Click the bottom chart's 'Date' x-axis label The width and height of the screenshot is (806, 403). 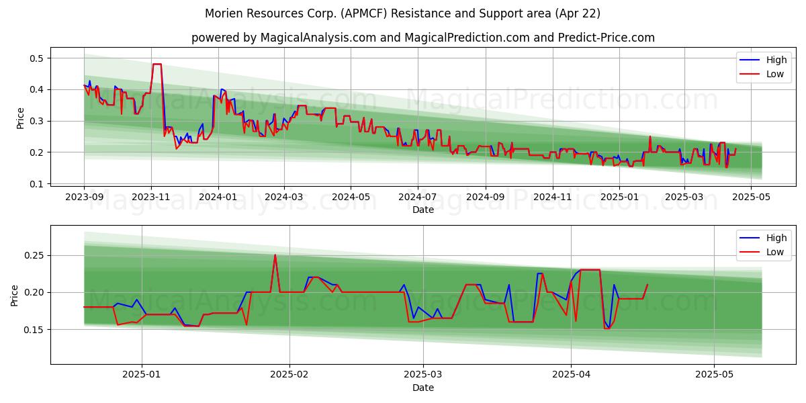(x=423, y=388)
